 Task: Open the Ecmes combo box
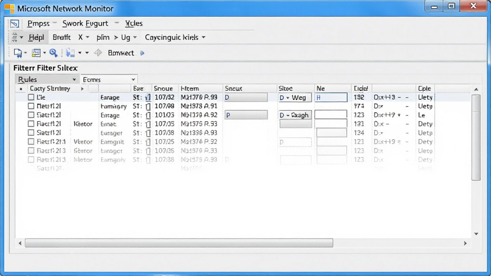109,80
